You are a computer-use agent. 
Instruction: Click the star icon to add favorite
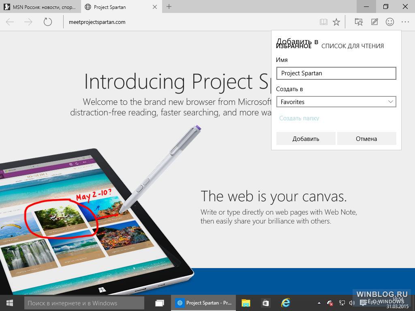point(336,22)
